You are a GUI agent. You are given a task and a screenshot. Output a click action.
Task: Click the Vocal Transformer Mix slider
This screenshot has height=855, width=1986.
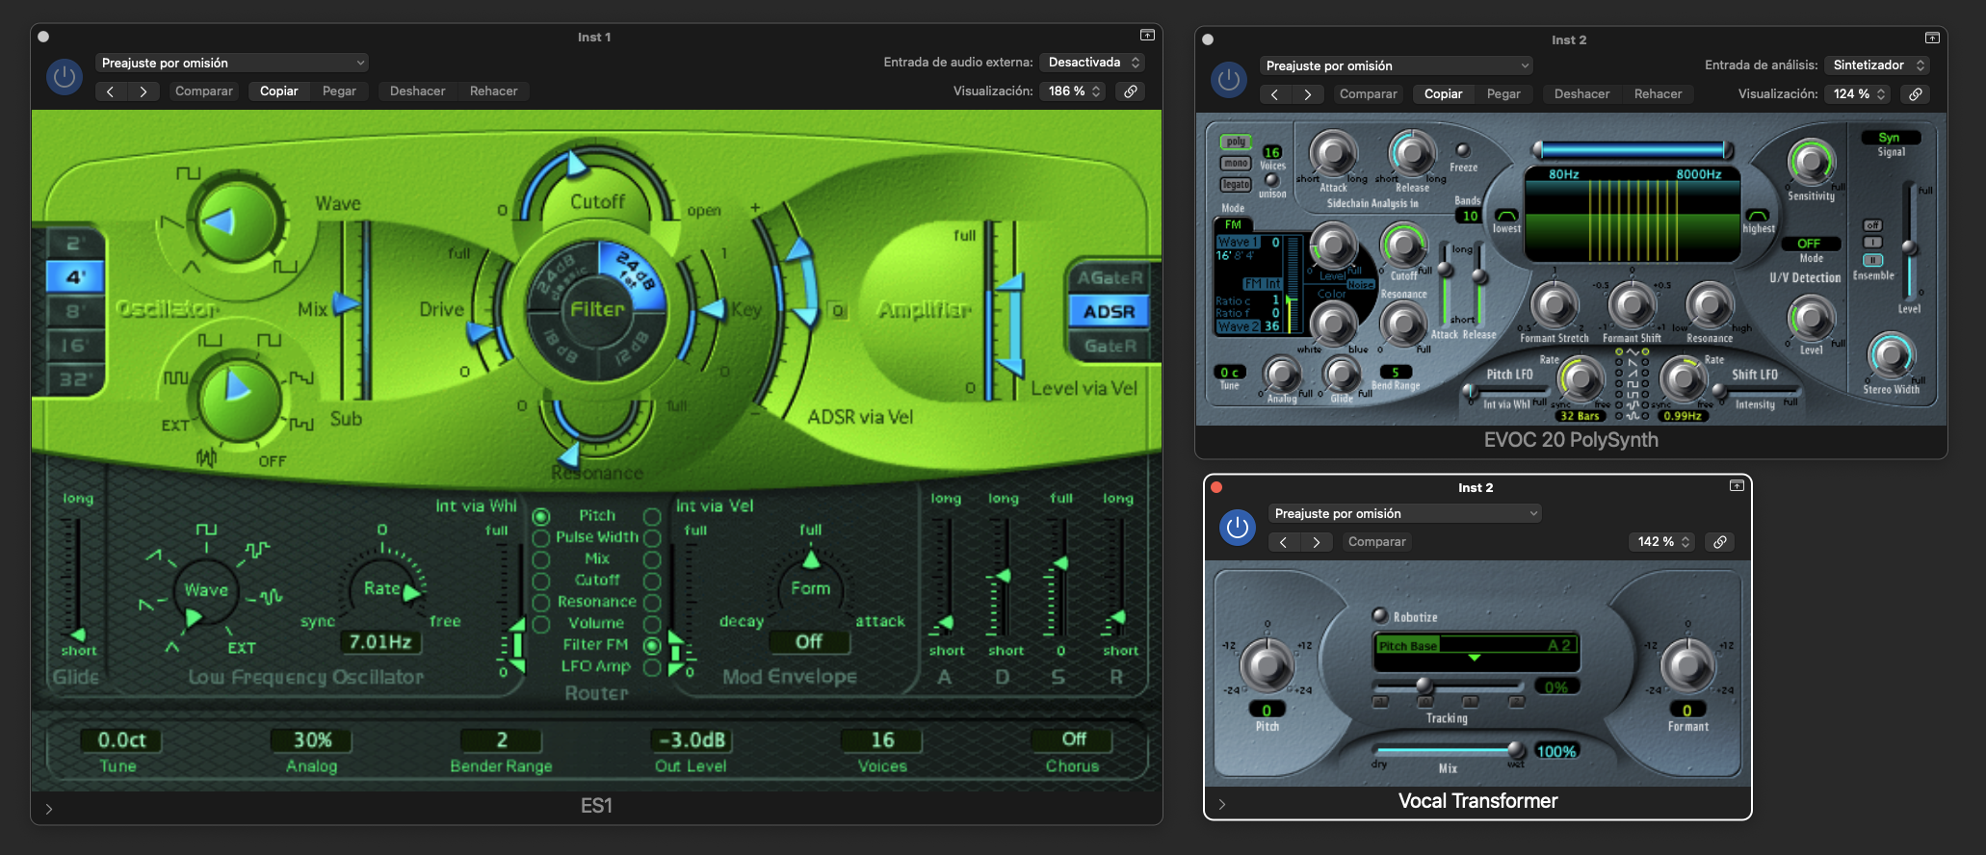(1445, 750)
